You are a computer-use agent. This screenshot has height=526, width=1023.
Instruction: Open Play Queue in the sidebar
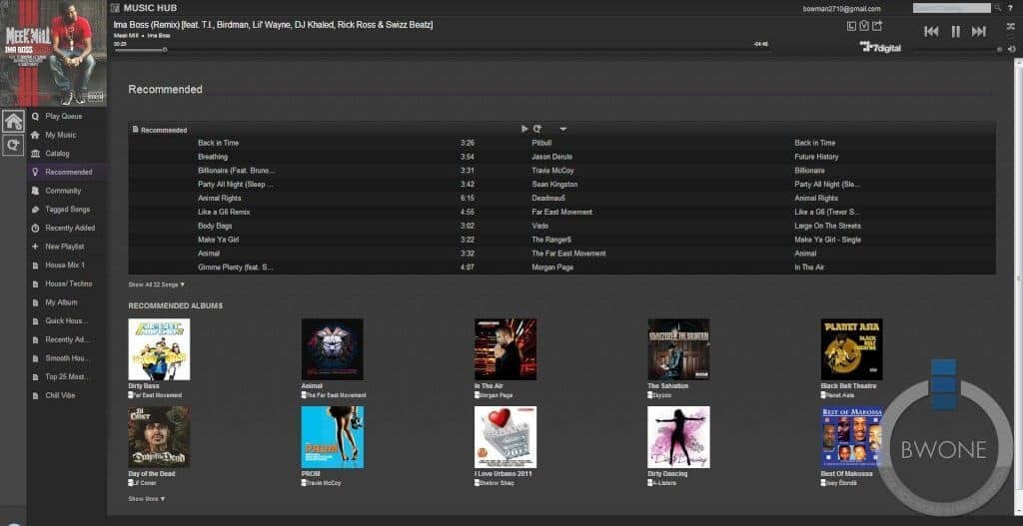[x=63, y=116]
